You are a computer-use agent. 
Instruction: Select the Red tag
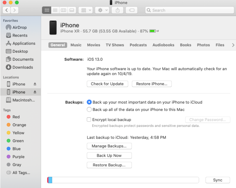21,117
